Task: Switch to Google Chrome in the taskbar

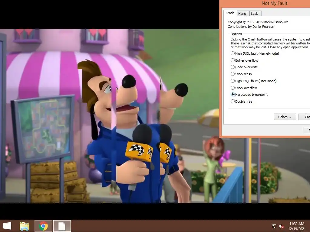Action: pyautogui.click(x=43, y=226)
